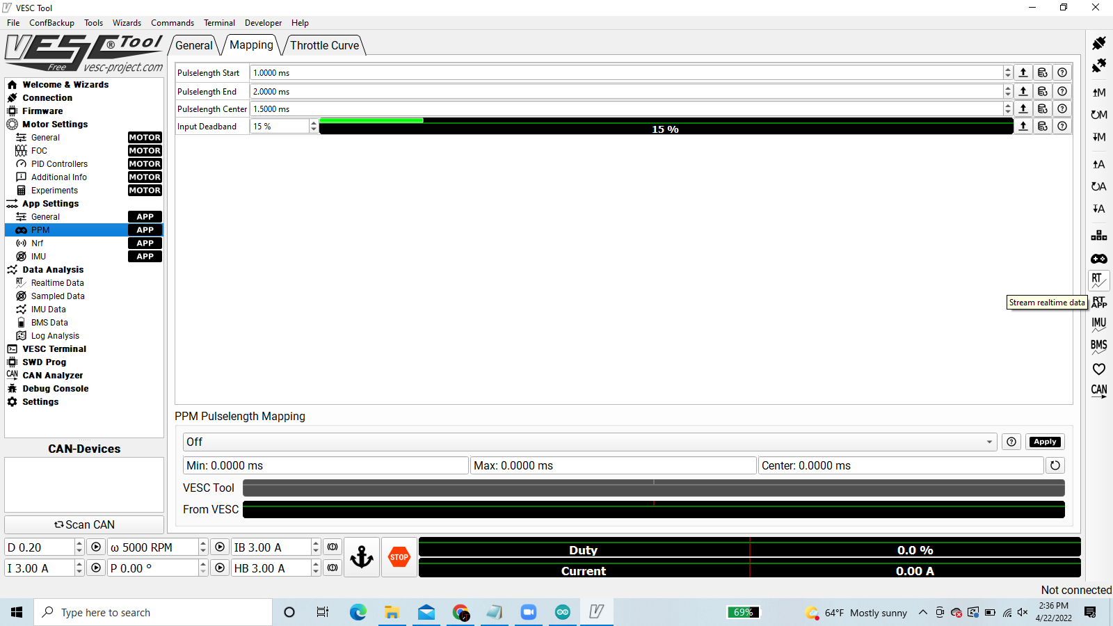Click the D 0.20 duty spinner arrows

[x=79, y=547]
